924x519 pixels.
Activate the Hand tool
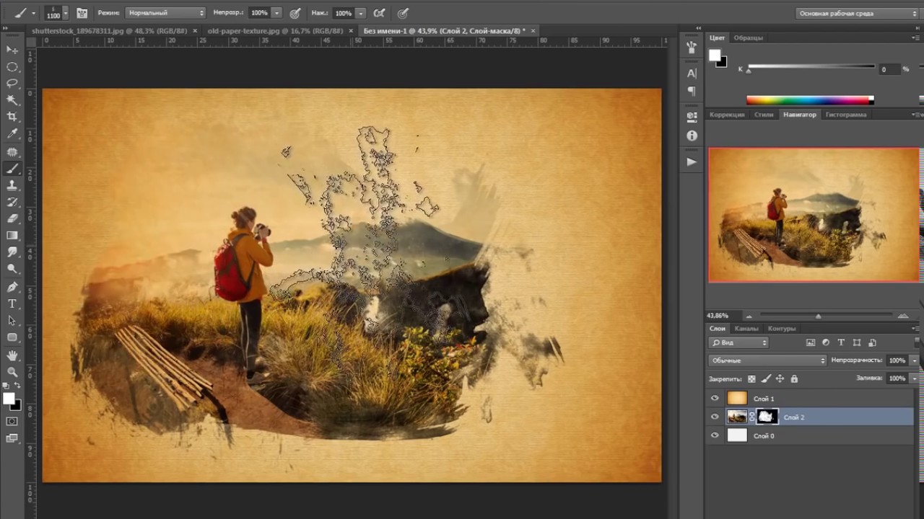[12, 355]
